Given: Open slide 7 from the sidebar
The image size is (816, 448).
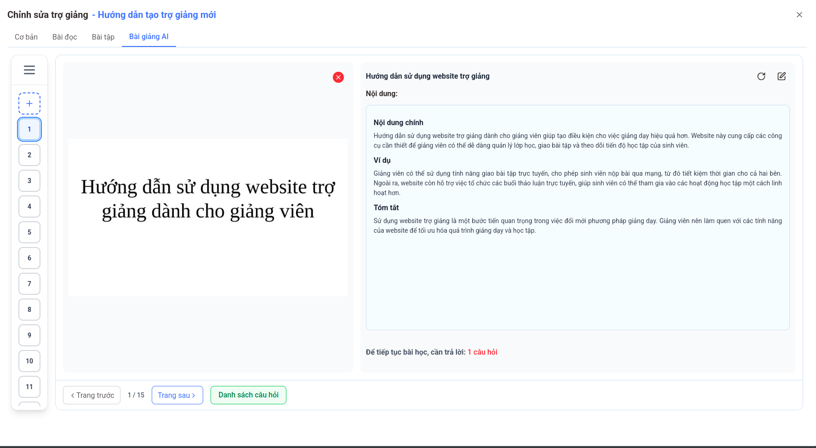Looking at the screenshot, I should click(29, 284).
